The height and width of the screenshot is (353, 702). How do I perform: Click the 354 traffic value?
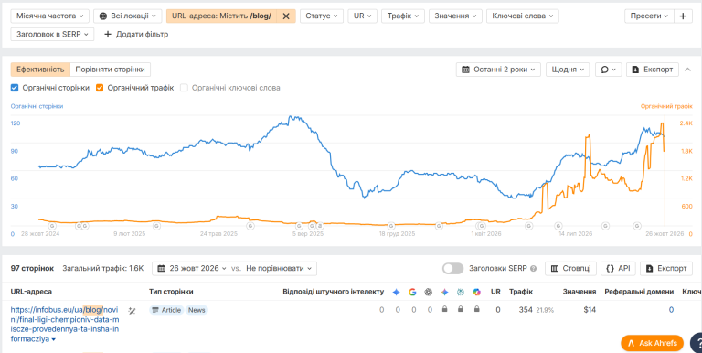click(526, 309)
